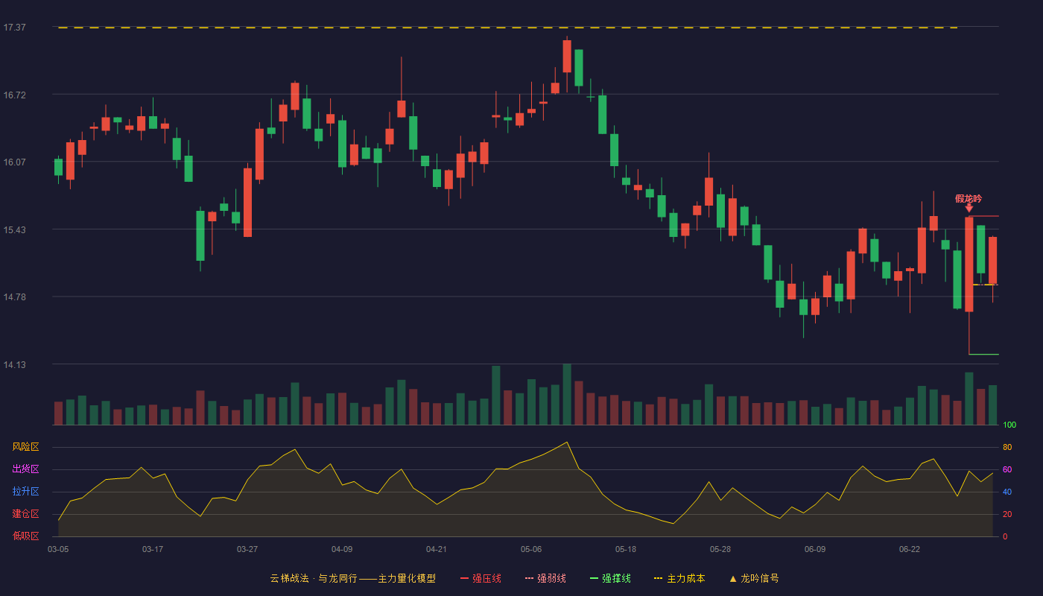Click the 80 indicator scale value

(x=1007, y=448)
